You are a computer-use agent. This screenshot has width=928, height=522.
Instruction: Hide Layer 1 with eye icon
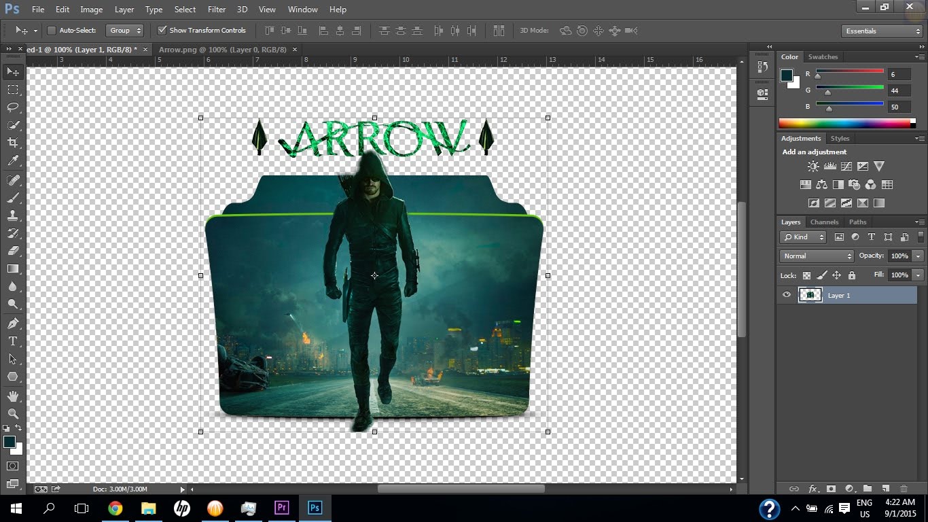787,295
